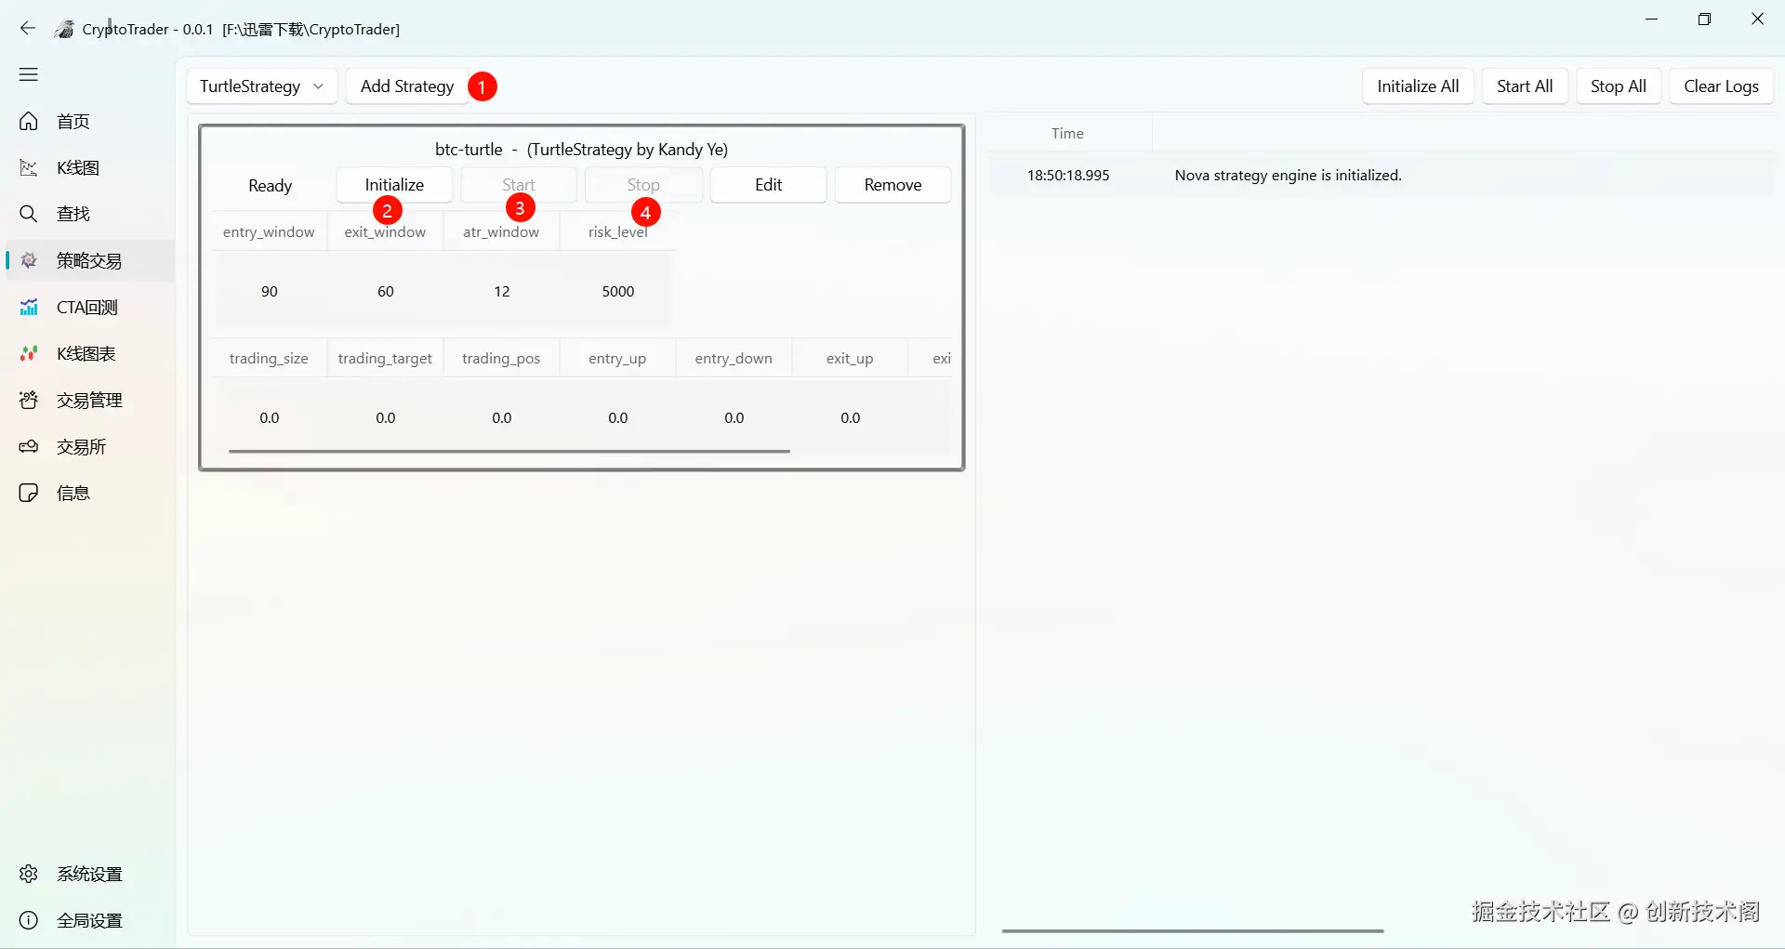Click the 查找 search magnifier icon

[29, 215]
